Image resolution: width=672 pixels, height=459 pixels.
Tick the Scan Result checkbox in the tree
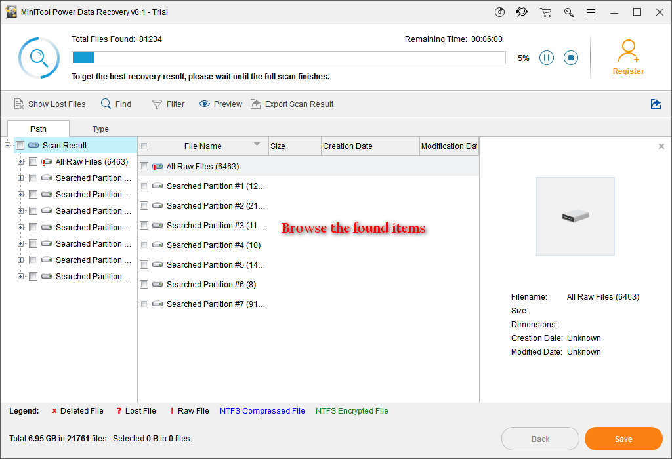[20, 146]
